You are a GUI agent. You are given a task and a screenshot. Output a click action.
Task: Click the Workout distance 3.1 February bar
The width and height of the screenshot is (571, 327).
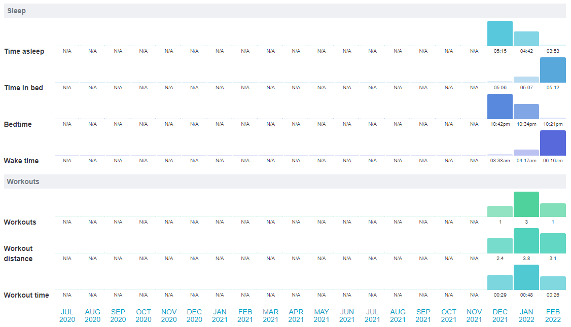coord(553,243)
